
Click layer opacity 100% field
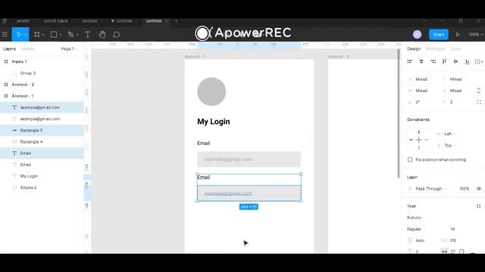[x=464, y=188]
